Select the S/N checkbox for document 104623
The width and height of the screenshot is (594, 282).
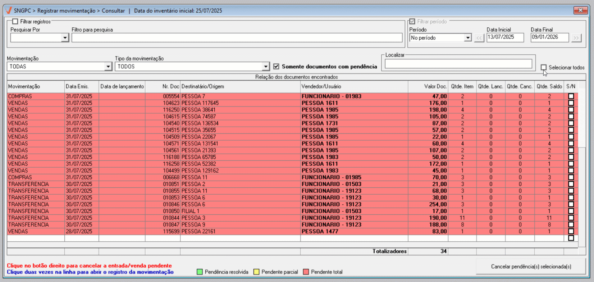[x=571, y=103]
